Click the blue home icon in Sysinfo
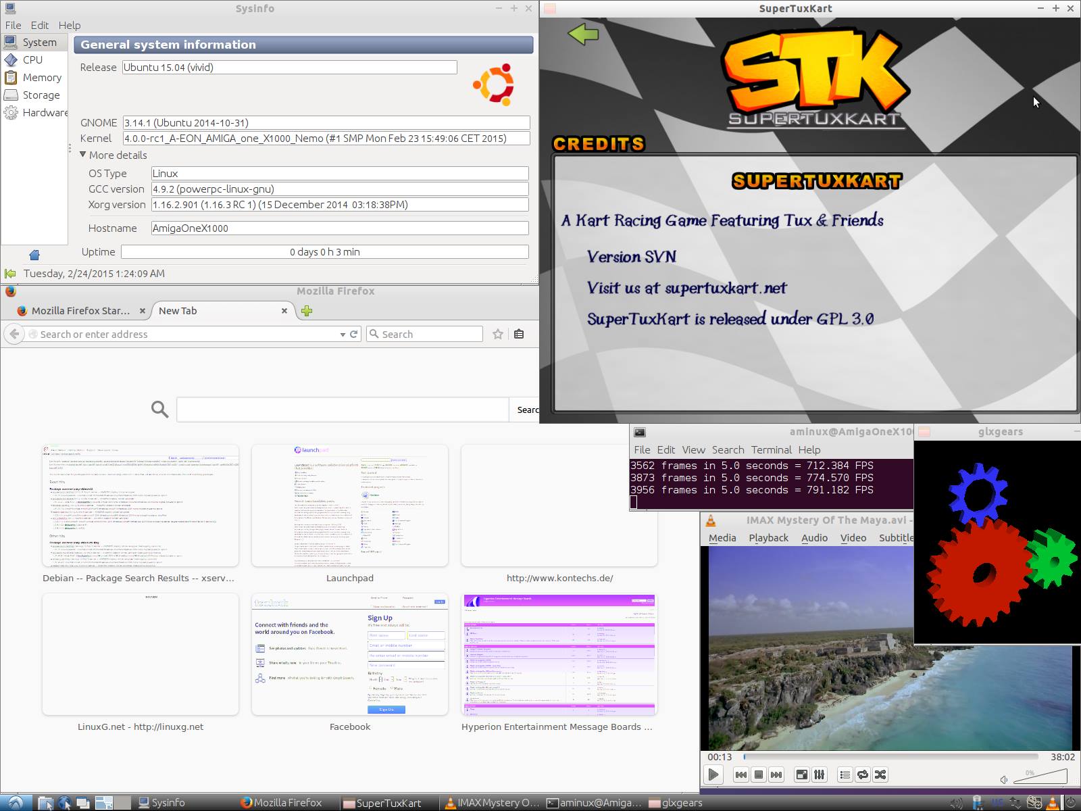The height and width of the screenshot is (811, 1081). pyautogui.click(x=34, y=255)
